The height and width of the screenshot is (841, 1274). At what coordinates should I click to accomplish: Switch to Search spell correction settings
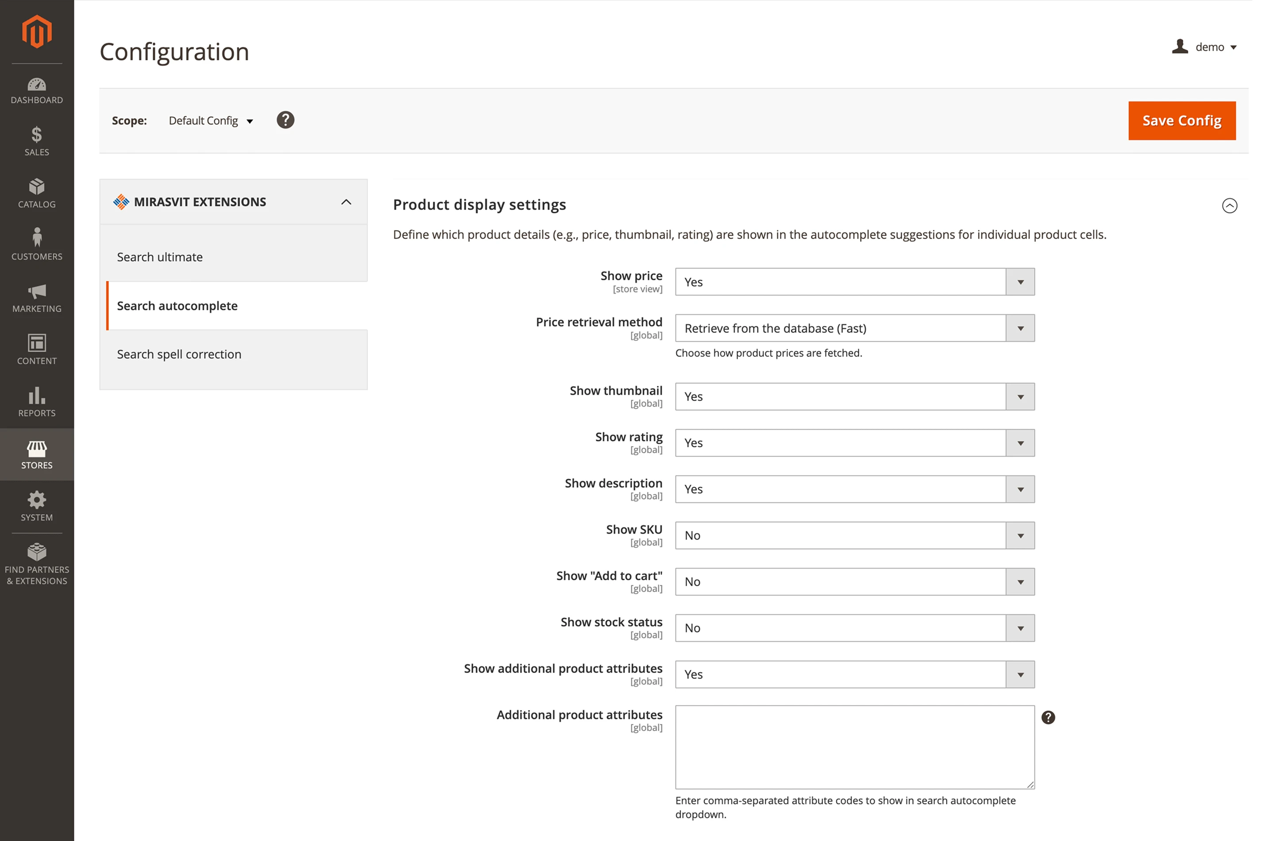[179, 354]
